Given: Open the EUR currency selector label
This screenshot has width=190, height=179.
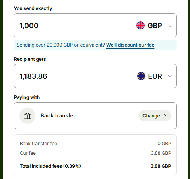Looking at the screenshot, I should [x=155, y=76].
